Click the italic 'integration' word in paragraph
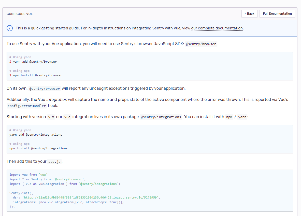This screenshot has height=216, width=301. (57, 99)
